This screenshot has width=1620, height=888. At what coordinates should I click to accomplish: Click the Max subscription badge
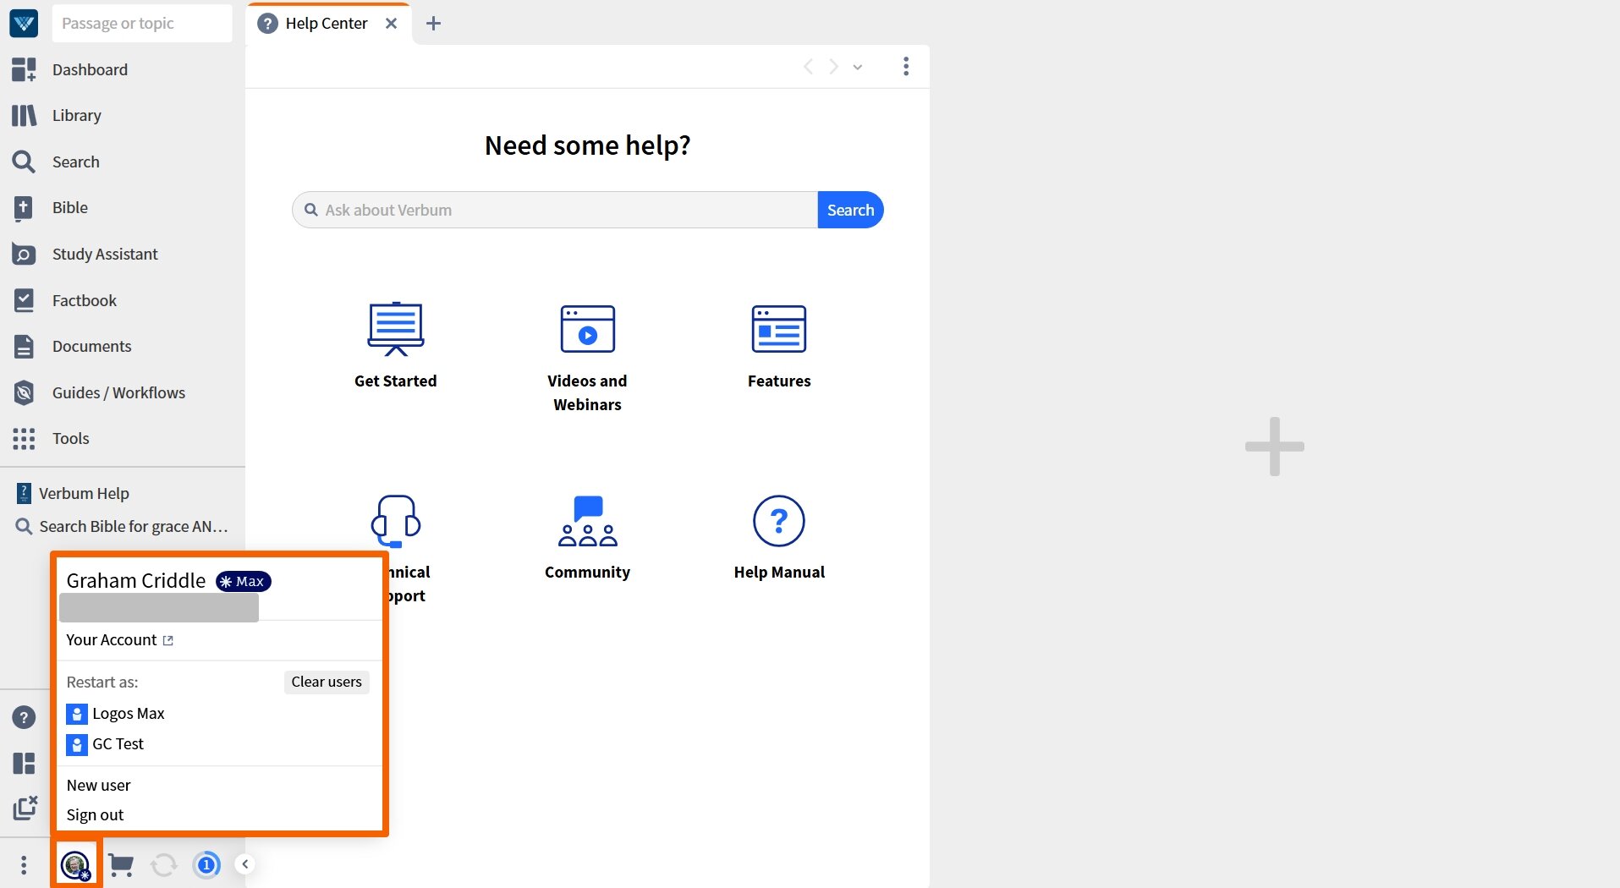pyautogui.click(x=243, y=581)
